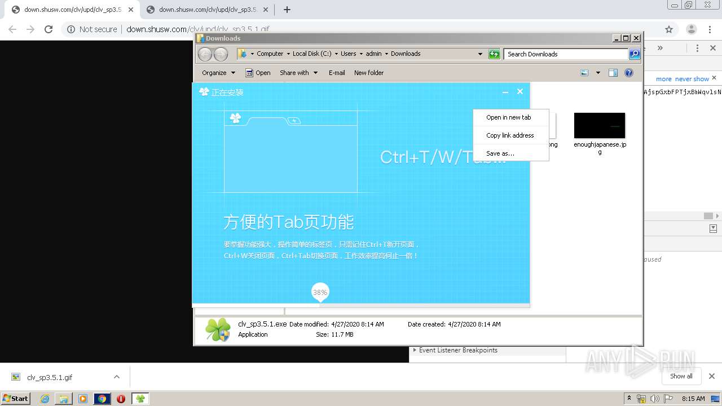Close the installer window with the X

coord(520,91)
